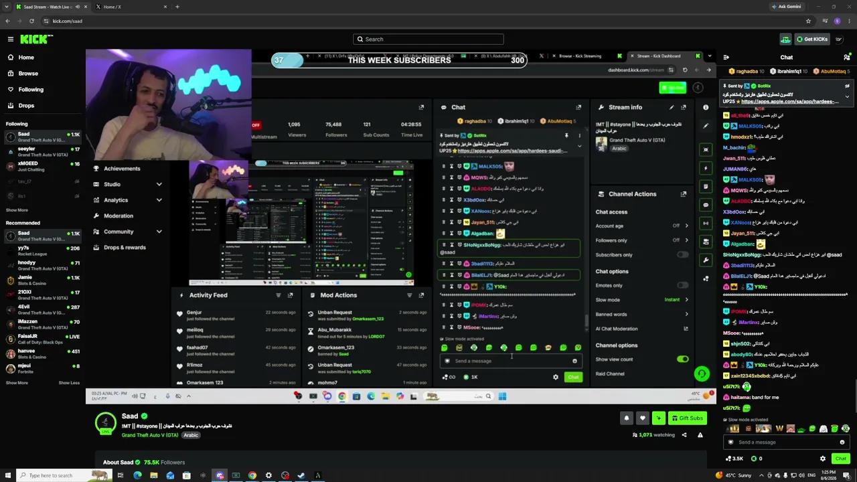Click the Ask Gemini button
This screenshot has height=482, width=857.
pos(785,7)
